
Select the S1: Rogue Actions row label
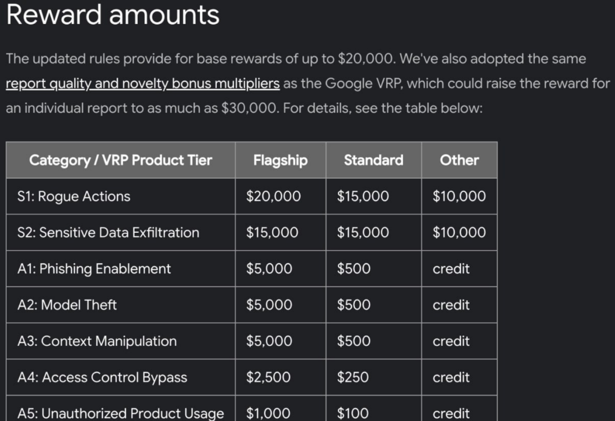pos(74,196)
